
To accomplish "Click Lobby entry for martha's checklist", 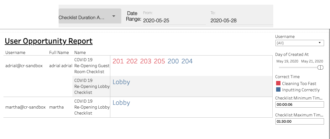I will coord(121,103).
